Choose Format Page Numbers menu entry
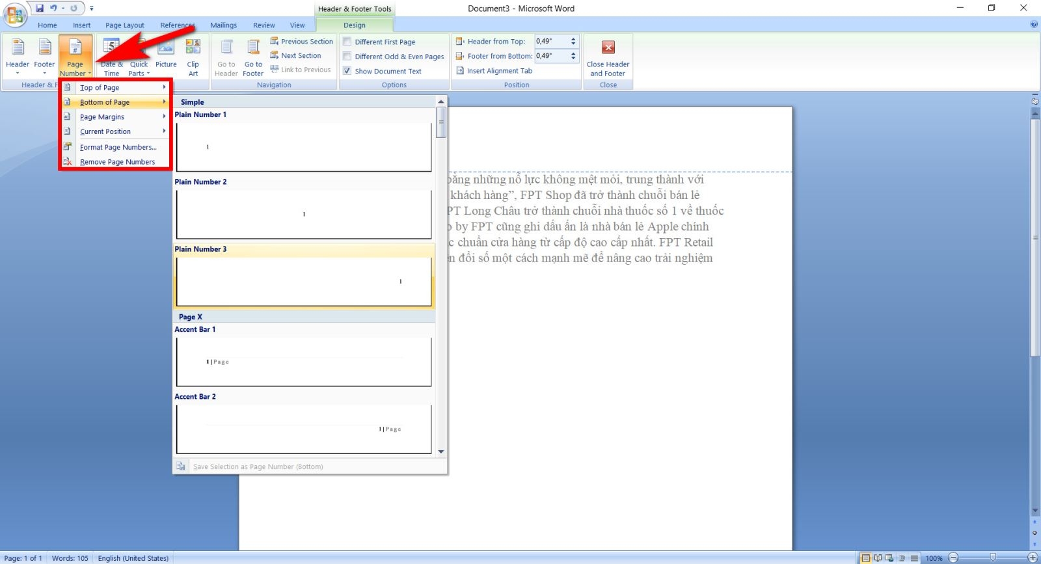 pos(115,147)
